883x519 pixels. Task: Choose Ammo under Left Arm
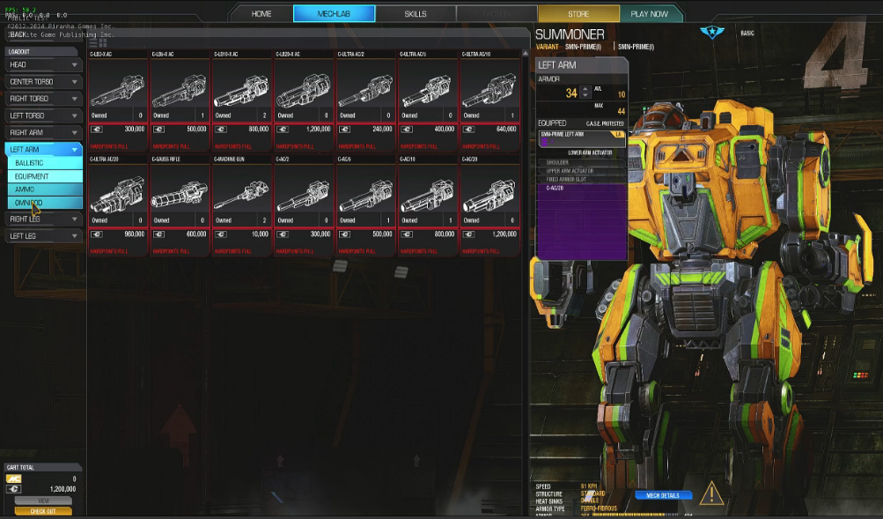(45, 189)
